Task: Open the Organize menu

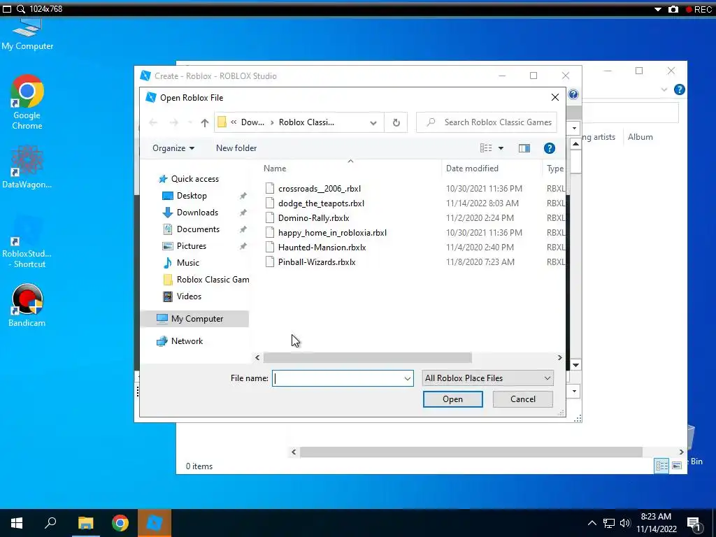Action: pyautogui.click(x=173, y=148)
